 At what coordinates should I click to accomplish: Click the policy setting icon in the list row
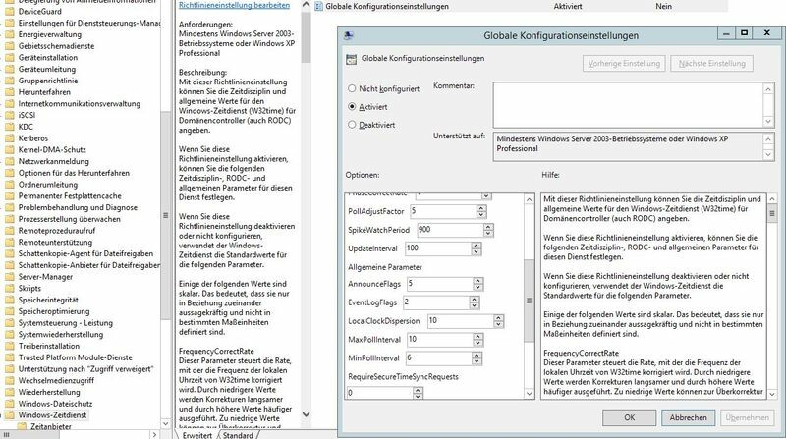318,7
